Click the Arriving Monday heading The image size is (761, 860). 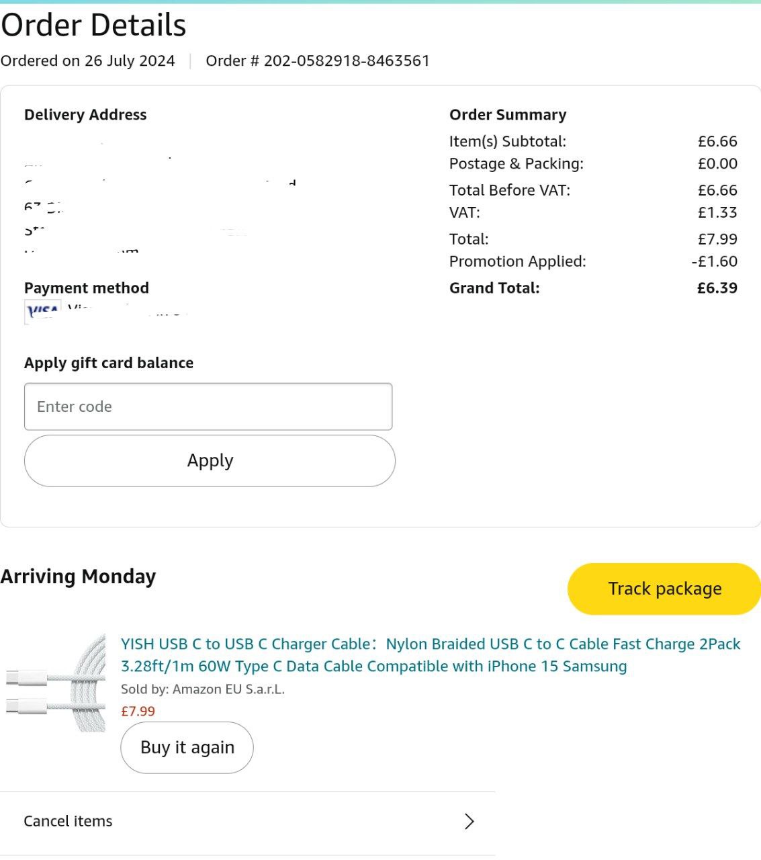click(x=79, y=576)
